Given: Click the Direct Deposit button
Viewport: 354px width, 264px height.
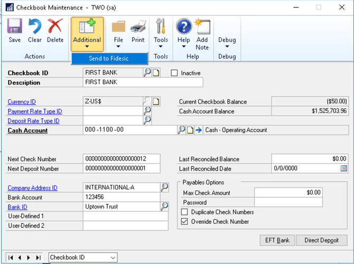Looking at the screenshot, I should [321, 240].
